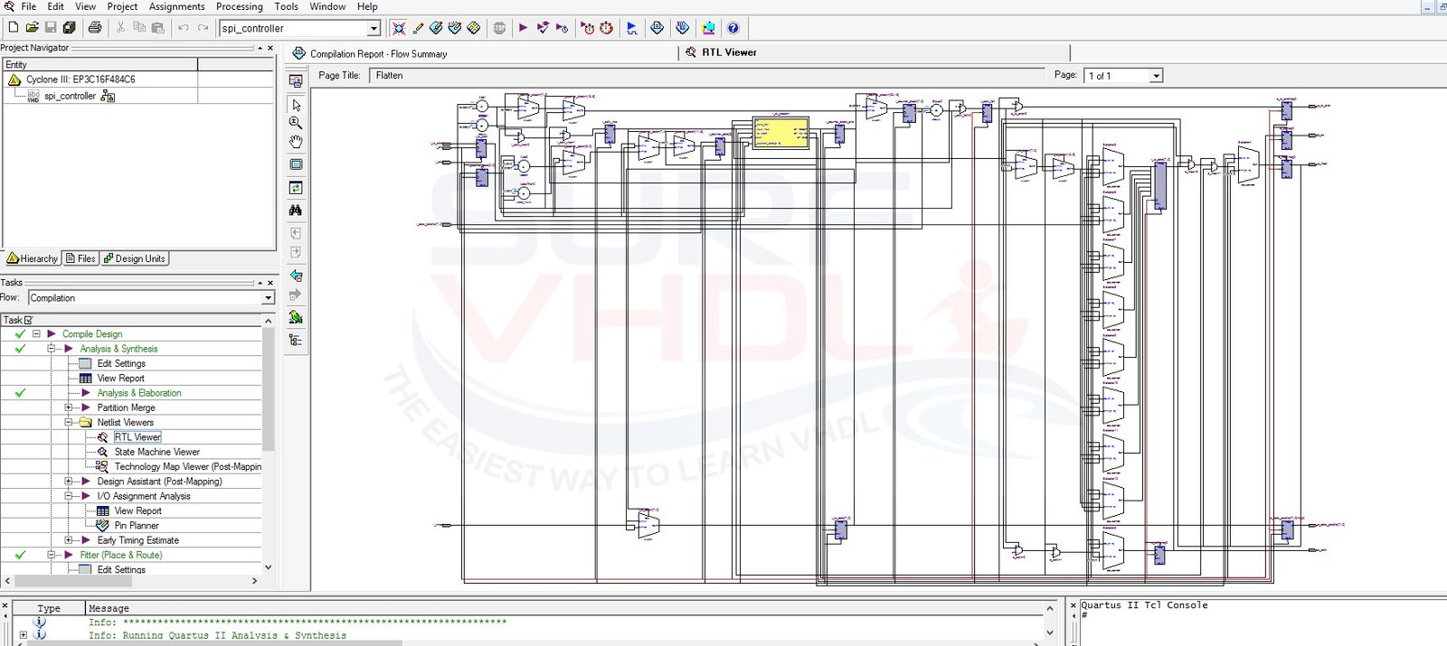The height and width of the screenshot is (646, 1447).
Task: Collapse the I/O Assignment Analysis node
Action: coord(69,496)
